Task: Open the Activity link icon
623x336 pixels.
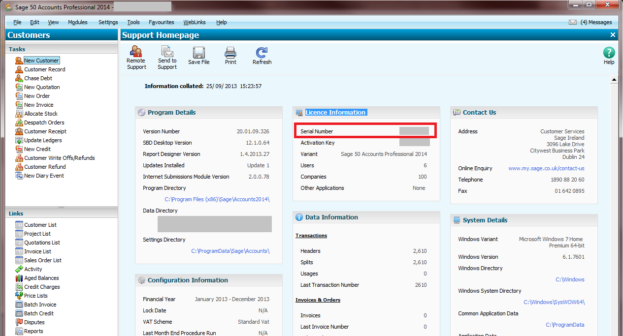Action: point(19,269)
